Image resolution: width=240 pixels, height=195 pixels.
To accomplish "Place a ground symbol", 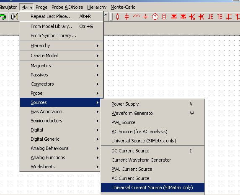I will [x=145, y=16].
